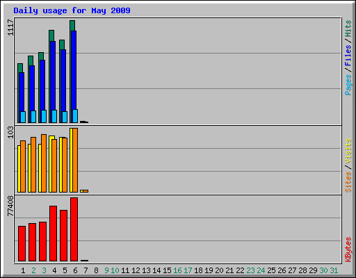Screen dimensions: 356x278
Task: Click the yellow "Visits" legend label
Action: coord(348,152)
